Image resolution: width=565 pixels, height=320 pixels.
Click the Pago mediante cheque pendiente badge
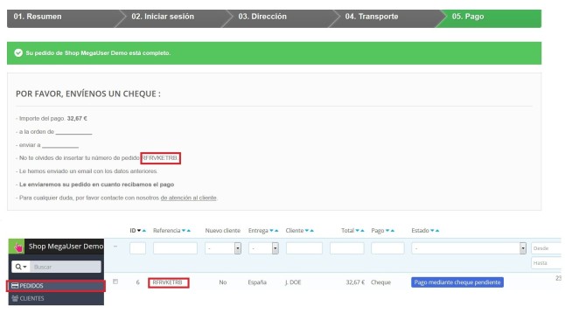coord(457,282)
